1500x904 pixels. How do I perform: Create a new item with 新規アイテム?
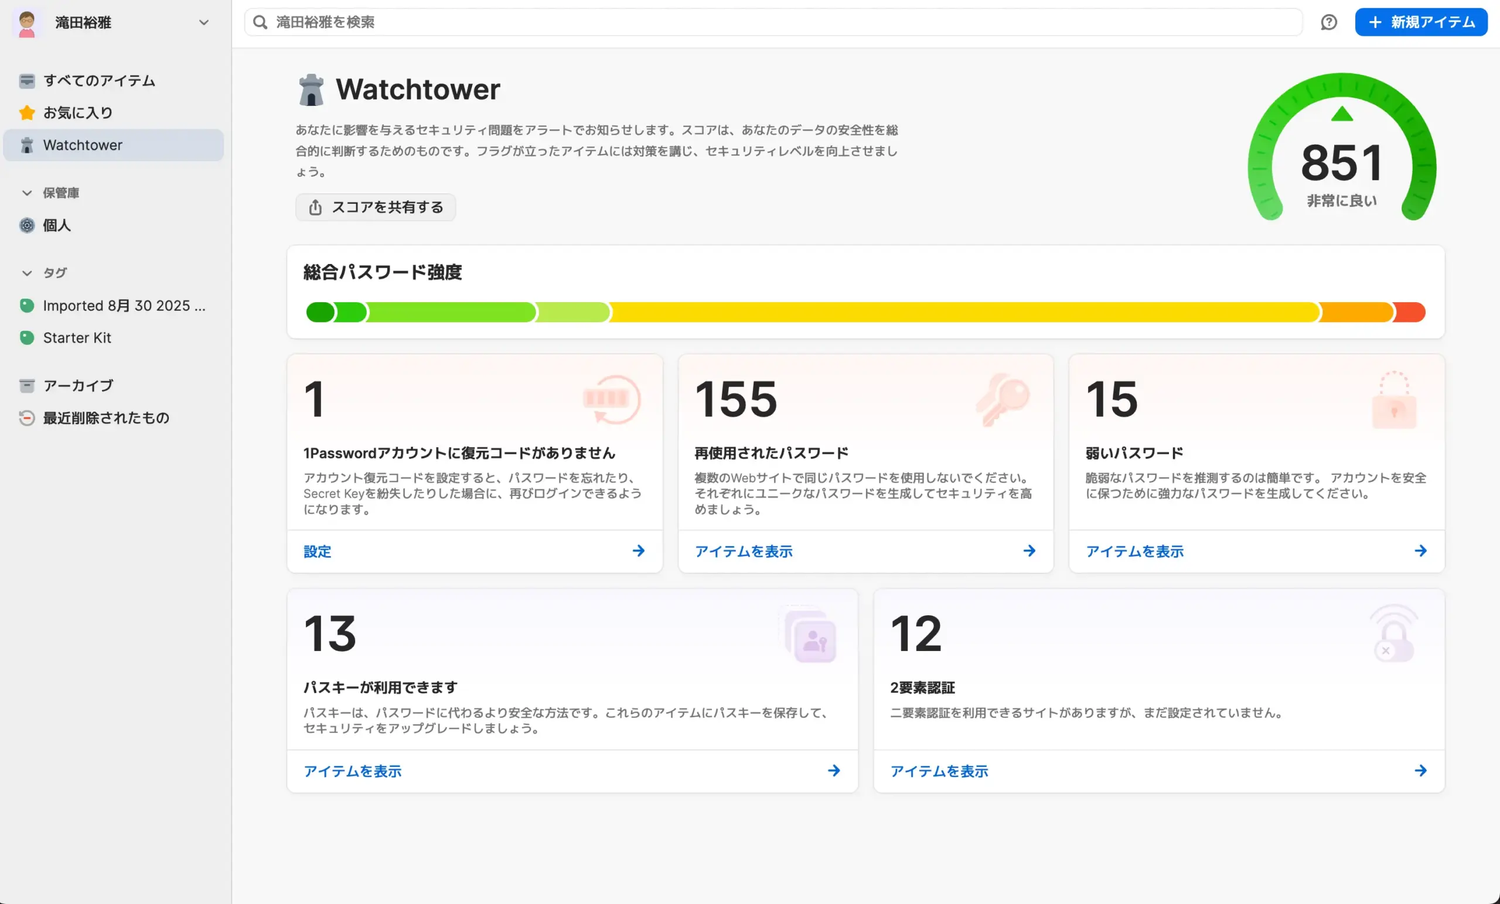click(1421, 22)
